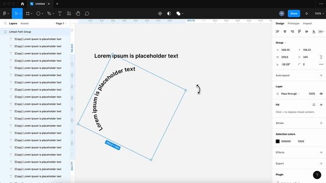The width and height of the screenshot is (326, 183).
Task: Add a new tab with plus
Action: [57, 4]
